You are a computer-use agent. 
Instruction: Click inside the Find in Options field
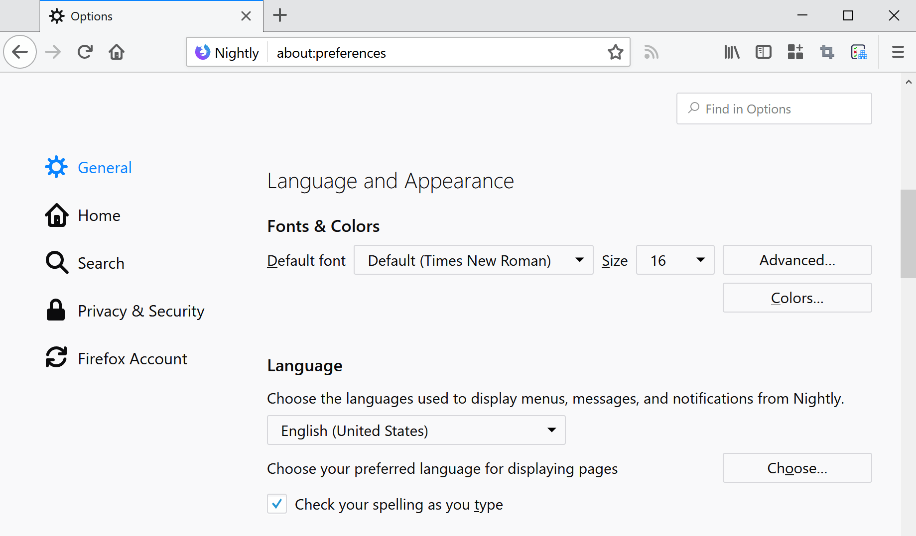click(774, 108)
